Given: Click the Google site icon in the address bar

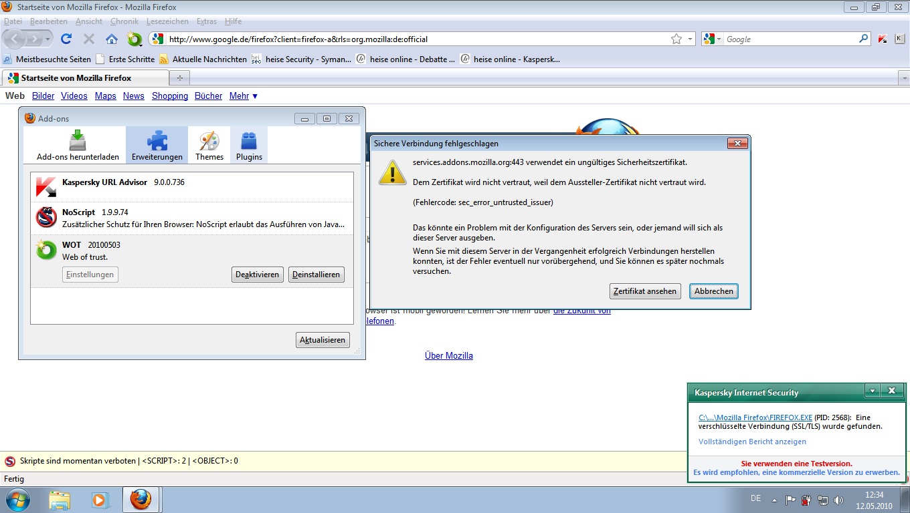Looking at the screenshot, I should pos(158,39).
